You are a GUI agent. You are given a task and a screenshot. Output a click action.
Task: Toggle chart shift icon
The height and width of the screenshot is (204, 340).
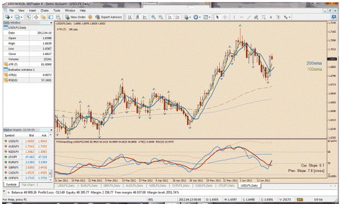pos(177,17)
